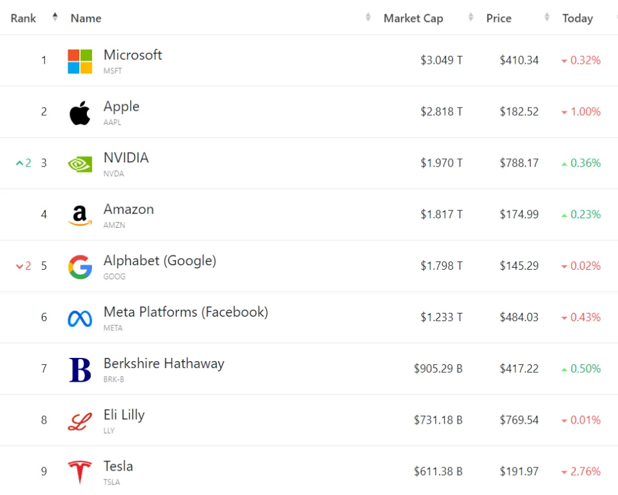The height and width of the screenshot is (495, 618).
Task: Open the Microsoft company link
Action: point(133,55)
